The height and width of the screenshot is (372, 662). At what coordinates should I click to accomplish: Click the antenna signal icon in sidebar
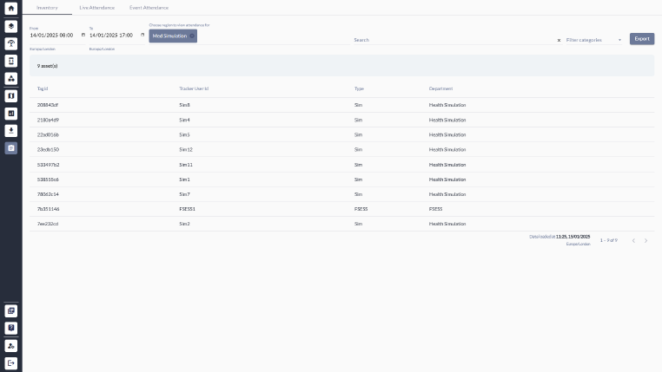11,43
